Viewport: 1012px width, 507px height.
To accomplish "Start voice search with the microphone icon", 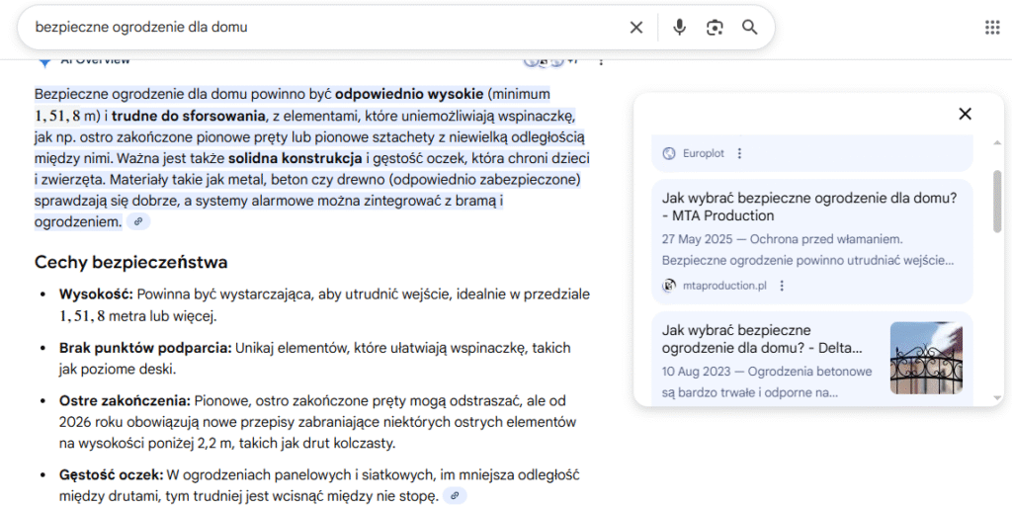I will point(679,28).
